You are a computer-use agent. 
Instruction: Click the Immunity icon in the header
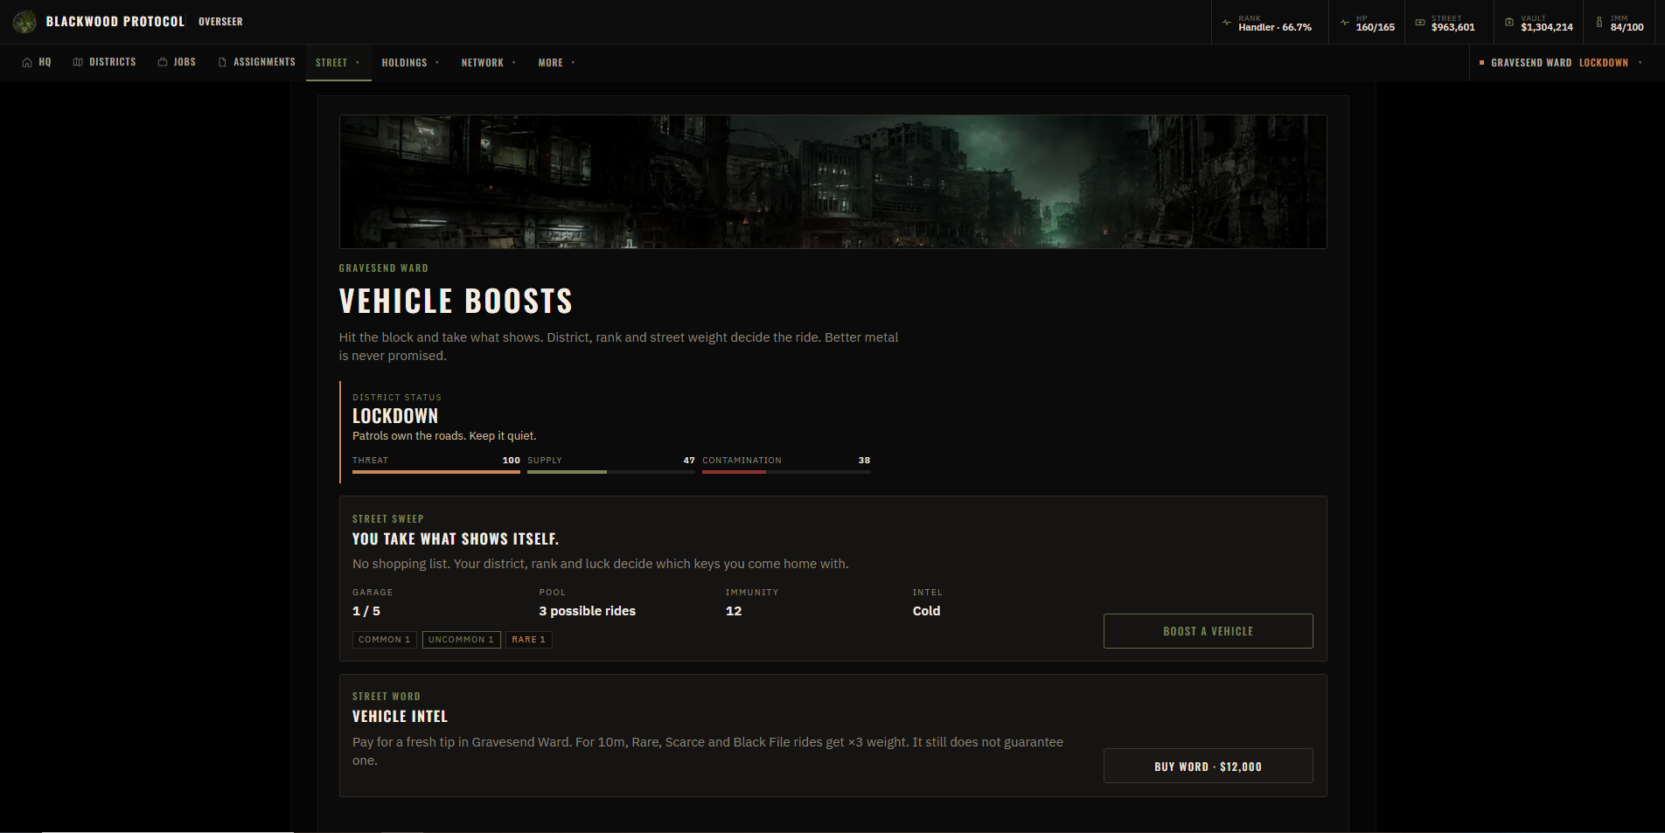pos(1599,23)
